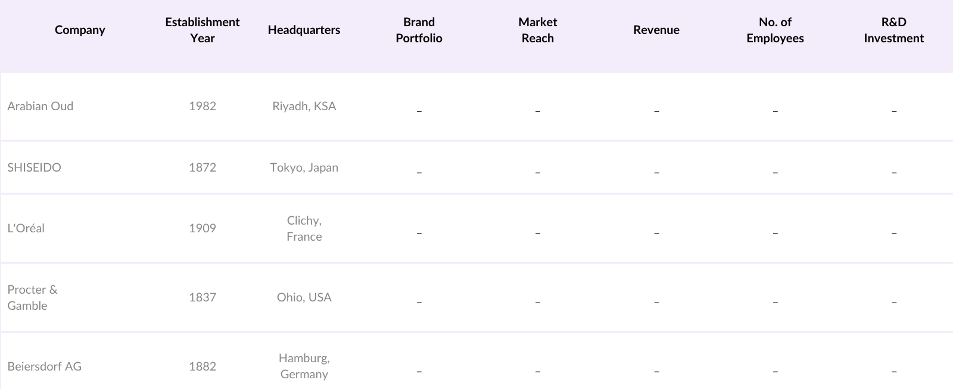Viewport: 953px width, 389px height.
Task: Click the SHISEIDO company name
Action: pos(35,167)
